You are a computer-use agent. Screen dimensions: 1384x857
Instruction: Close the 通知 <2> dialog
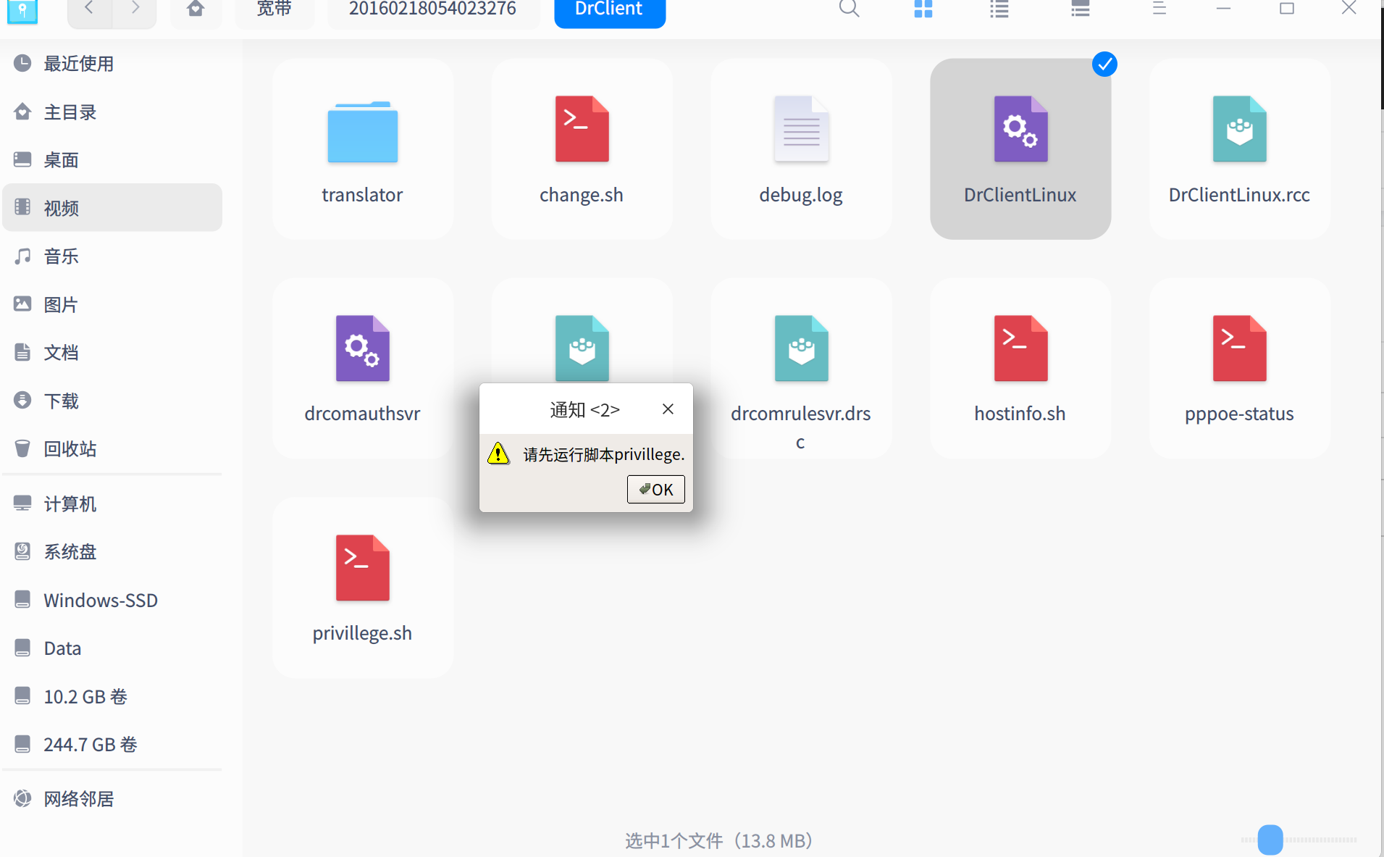click(x=668, y=409)
